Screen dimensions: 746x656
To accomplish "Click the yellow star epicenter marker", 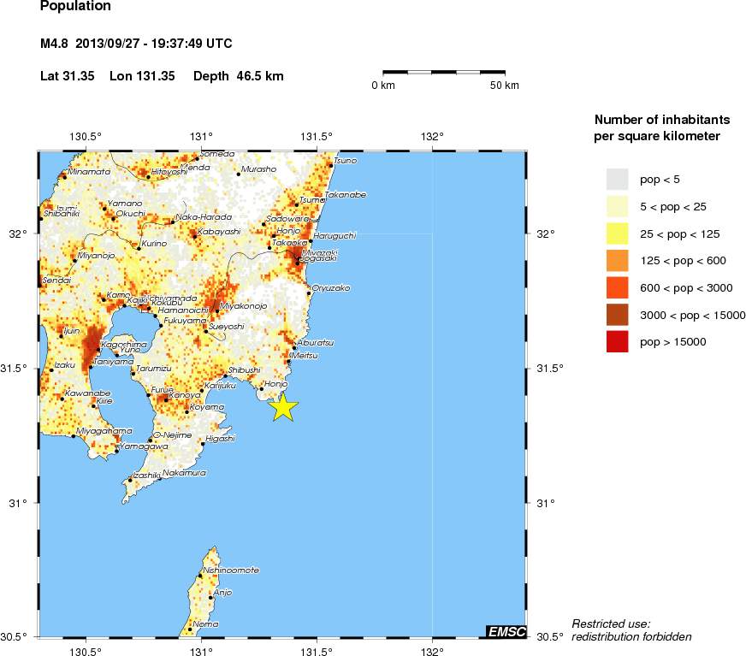I will (283, 408).
